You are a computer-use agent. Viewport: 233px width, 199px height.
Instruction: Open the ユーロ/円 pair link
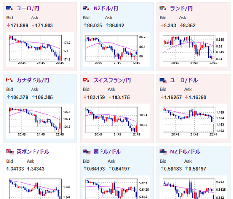[x=28, y=8]
